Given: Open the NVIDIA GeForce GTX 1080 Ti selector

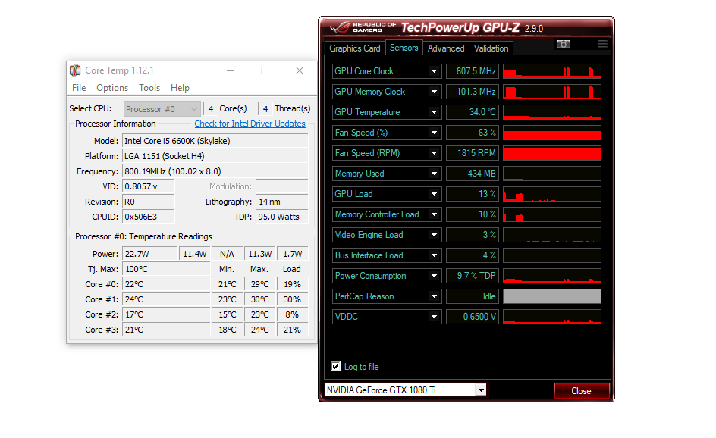Looking at the screenshot, I should [405, 390].
